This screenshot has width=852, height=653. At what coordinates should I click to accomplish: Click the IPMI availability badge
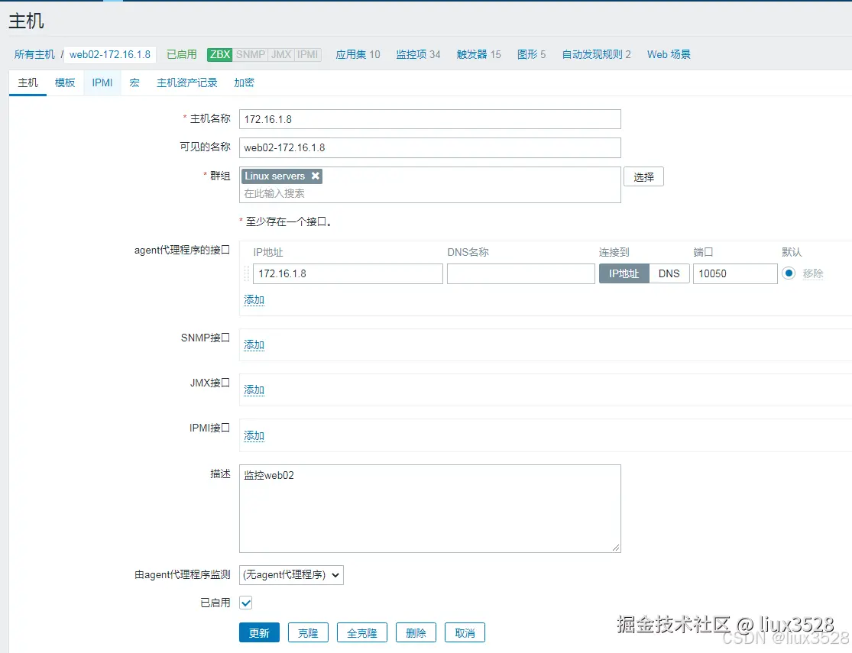[307, 54]
